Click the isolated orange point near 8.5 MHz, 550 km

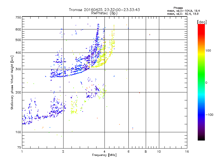[150, 34]
